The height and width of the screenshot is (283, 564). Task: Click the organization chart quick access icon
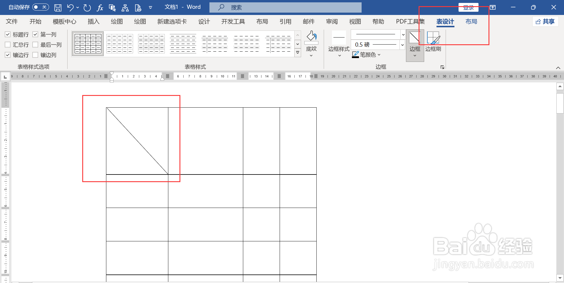pos(125,8)
